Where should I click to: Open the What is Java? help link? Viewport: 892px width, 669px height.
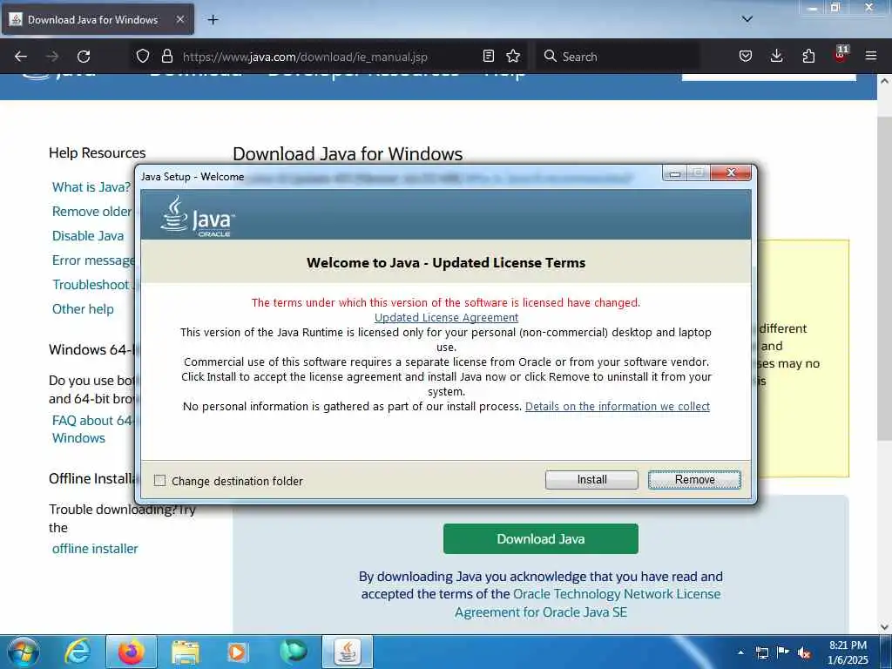(x=91, y=187)
